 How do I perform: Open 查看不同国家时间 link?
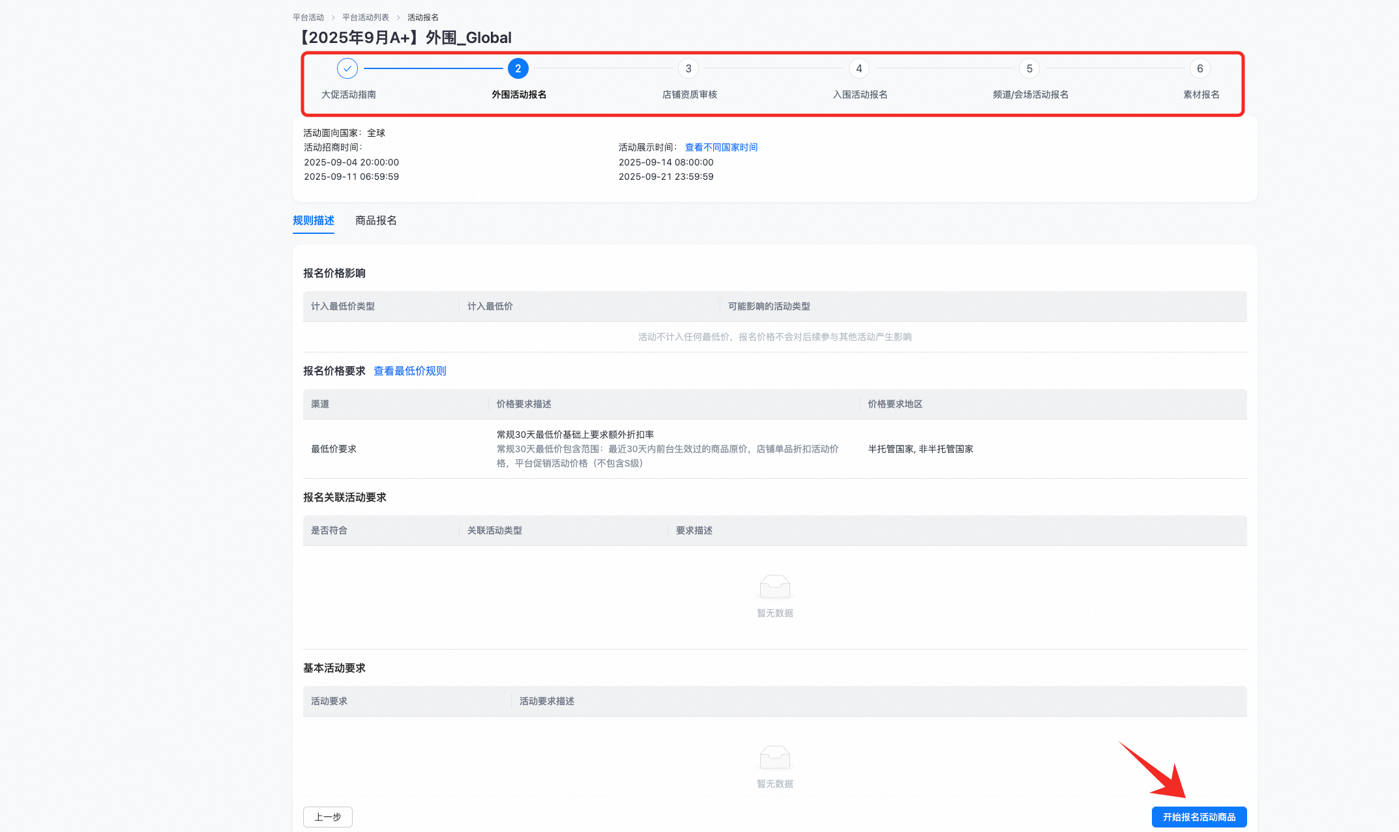point(721,147)
